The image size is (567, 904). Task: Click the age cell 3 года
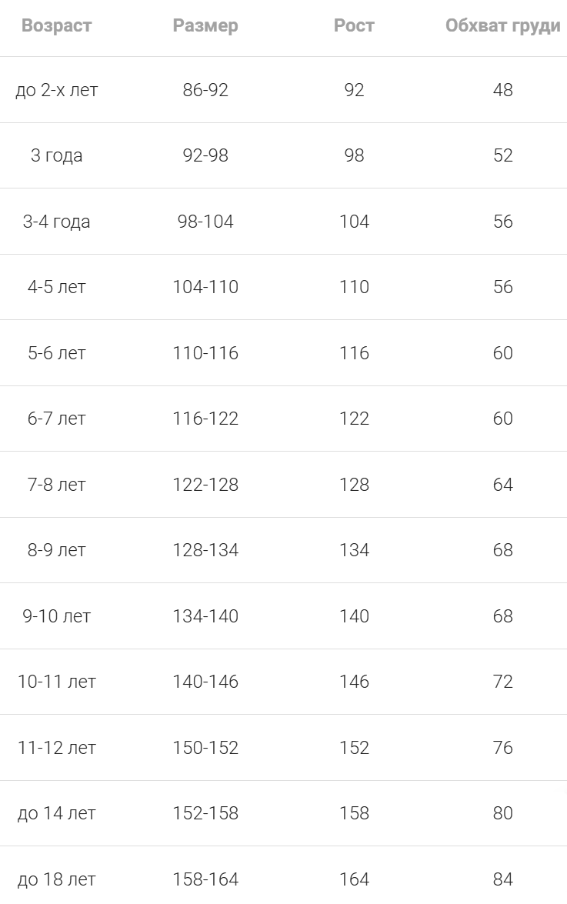(56, 155)
